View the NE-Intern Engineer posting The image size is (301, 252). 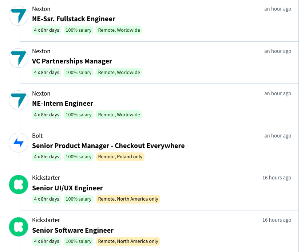pyautogui.click(x=63, y=104)
